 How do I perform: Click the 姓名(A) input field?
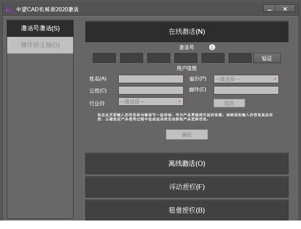(x=151, y=79)
